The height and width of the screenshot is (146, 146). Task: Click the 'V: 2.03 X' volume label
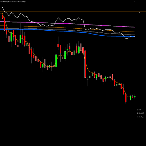(x=140, y=113)
